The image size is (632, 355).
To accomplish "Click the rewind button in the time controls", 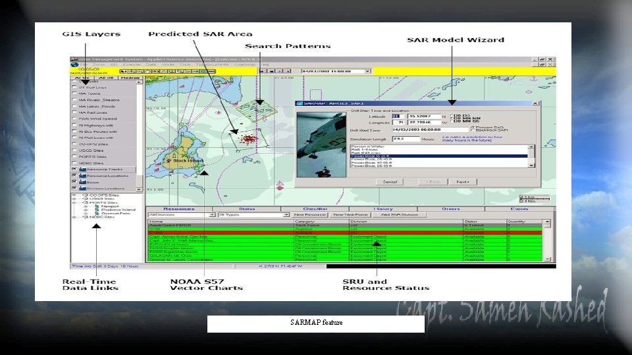I will [x=263, y=71].
